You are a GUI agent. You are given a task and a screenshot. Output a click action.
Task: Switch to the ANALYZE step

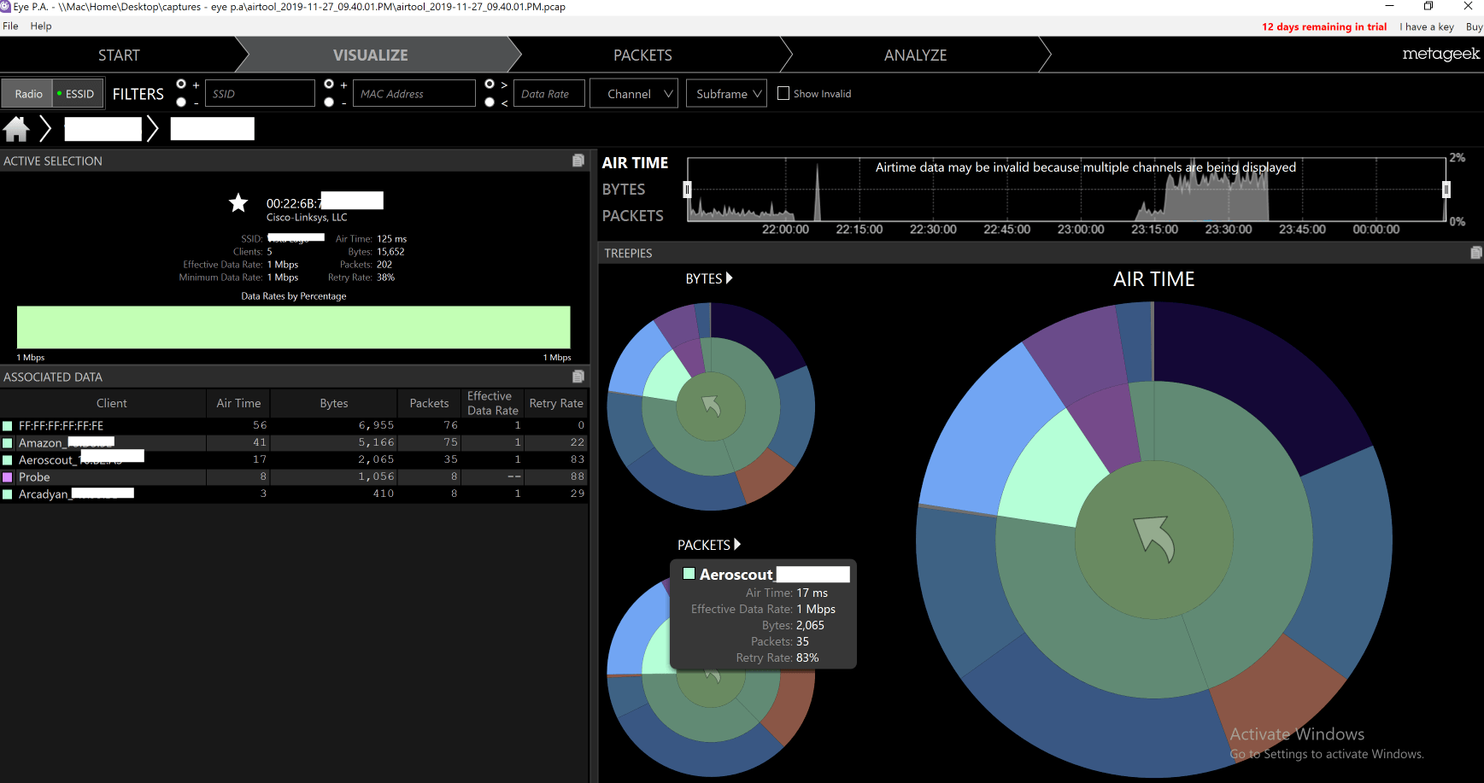coord(915,55)
